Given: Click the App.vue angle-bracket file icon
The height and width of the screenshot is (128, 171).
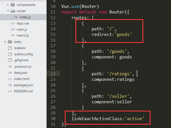Looking at the screenshot, I should coord(13,23).
